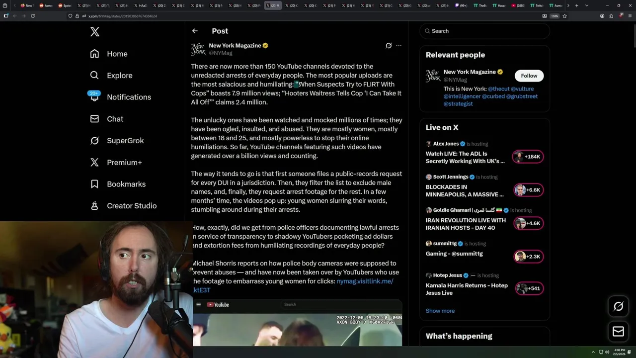Click the browser forward arrow

click(x=23, y=16)
